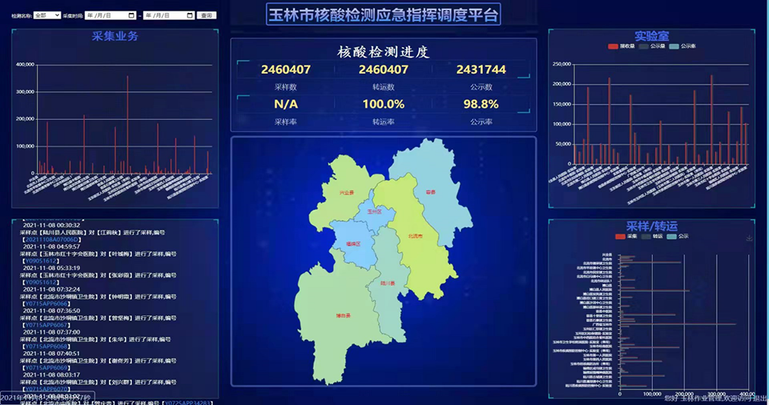Select 博白县 region on the map
Viewport: 769px width, 405px height.
(342, 316)
